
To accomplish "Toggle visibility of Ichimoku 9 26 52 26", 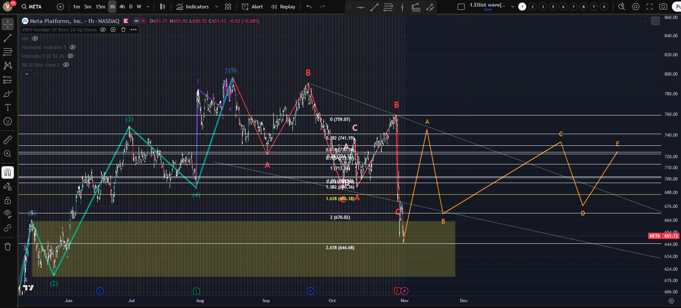I will [70, 56].
